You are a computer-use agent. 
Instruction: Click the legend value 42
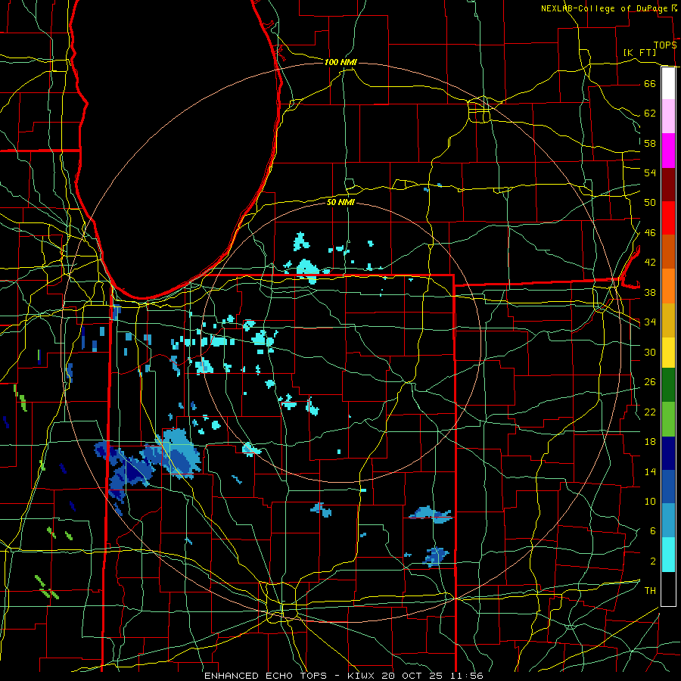coord(650,262)
